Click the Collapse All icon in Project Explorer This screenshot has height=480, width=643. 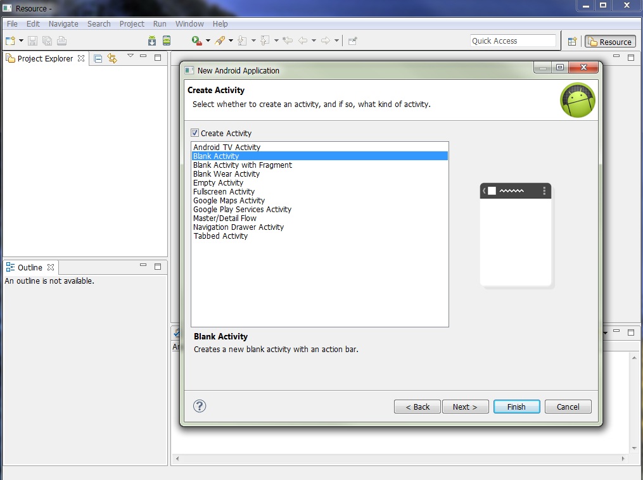98,58
